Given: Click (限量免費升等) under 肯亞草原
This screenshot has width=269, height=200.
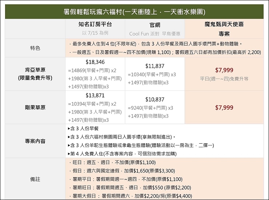Looking at the screenshot, I should point(35,78).
